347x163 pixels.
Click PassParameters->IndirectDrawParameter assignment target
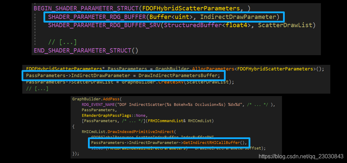point(78,76)
